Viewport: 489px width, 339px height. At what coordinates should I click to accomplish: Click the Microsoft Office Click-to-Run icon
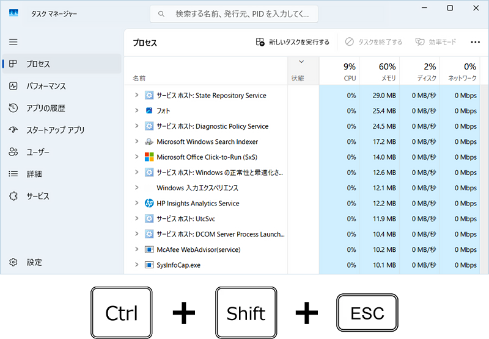click(x=149, y=157)
